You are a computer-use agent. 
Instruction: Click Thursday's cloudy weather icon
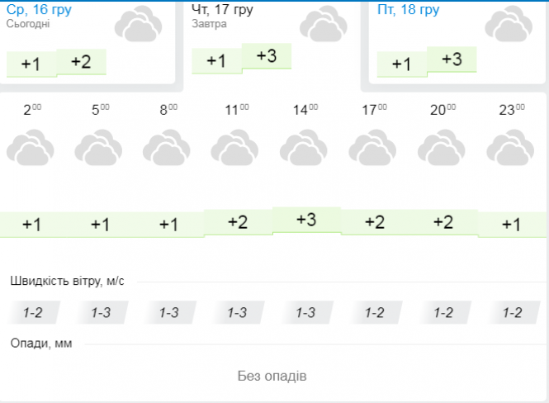pyautogui.click(x=323, y=24)
